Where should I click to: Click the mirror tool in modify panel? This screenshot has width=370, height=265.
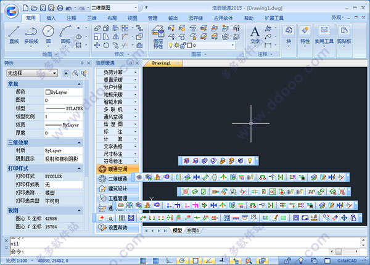pos(116,36)
